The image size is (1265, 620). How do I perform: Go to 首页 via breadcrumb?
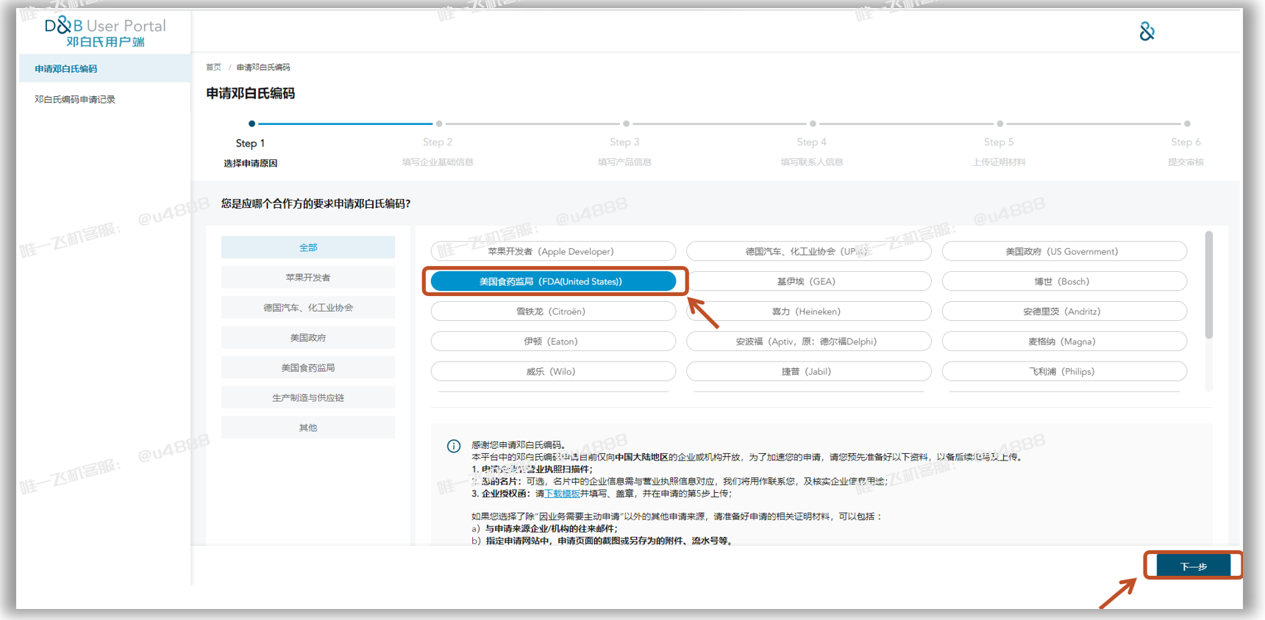(213, 67)
